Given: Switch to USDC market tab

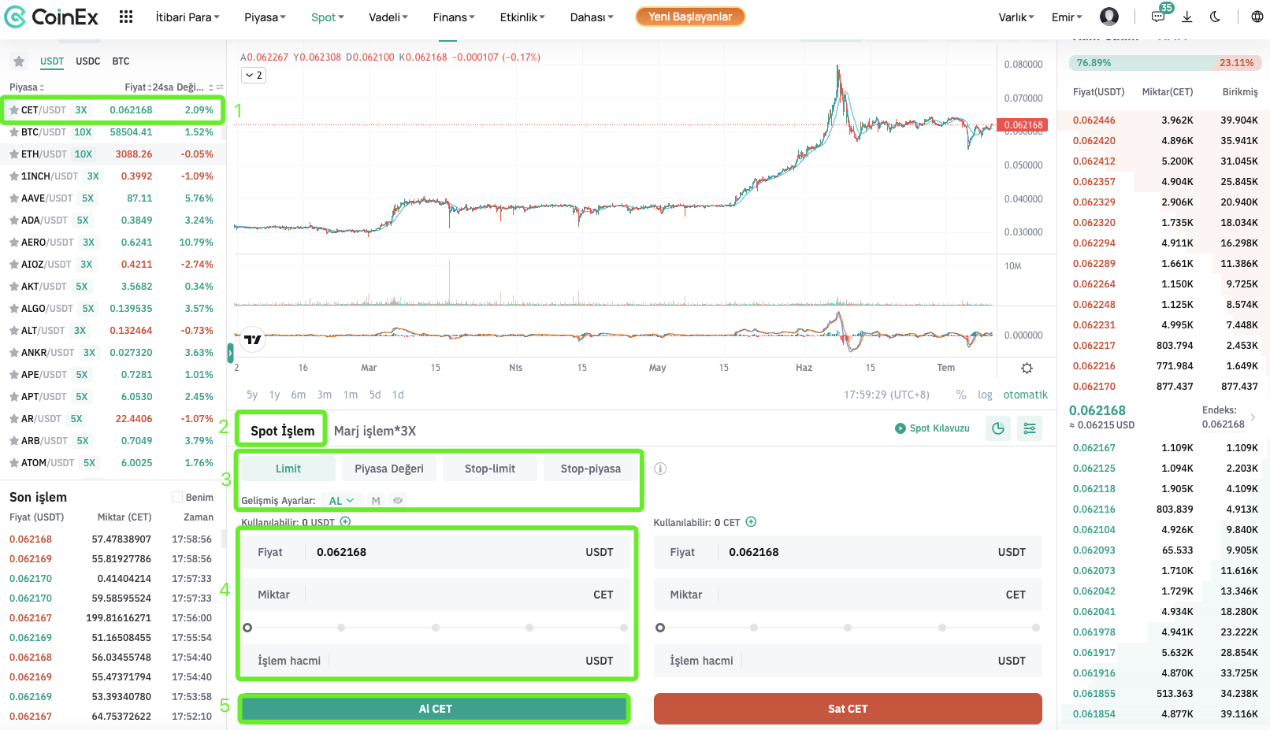Looking at the screenshot, I should click(87, 61).
